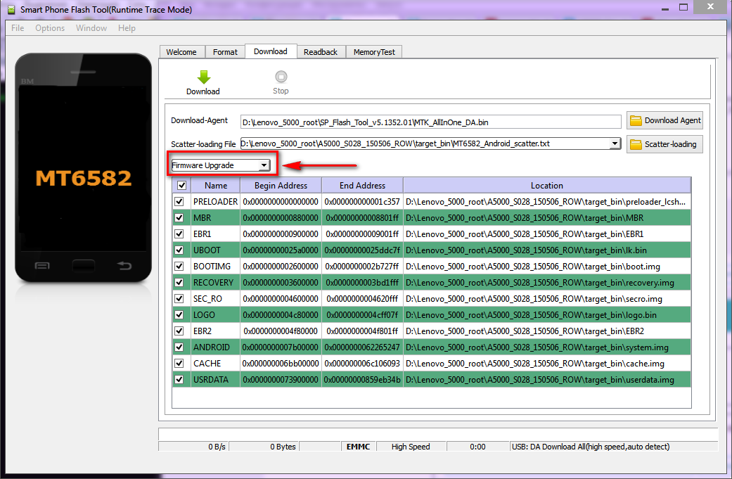Click the Download Agent folder button
This screenshot has height=479, width=732.
(664, 120)
